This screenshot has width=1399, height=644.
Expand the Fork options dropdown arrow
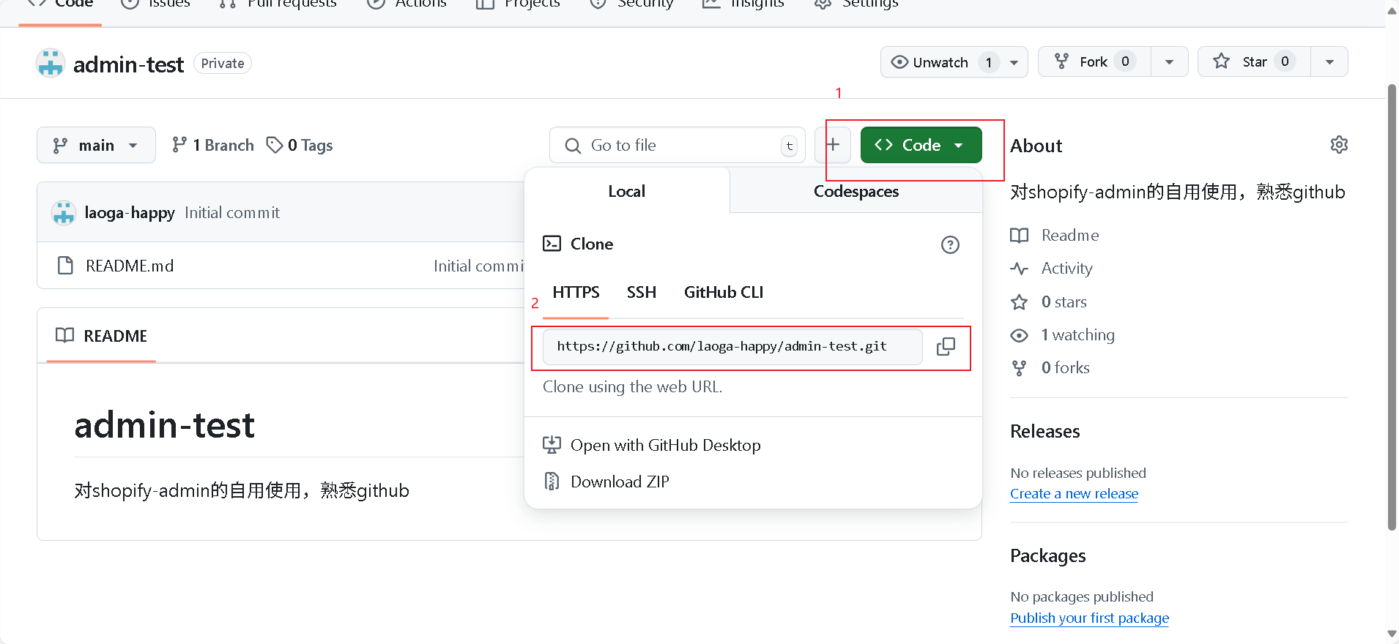pyautogui.click(x=1169, y=62)
